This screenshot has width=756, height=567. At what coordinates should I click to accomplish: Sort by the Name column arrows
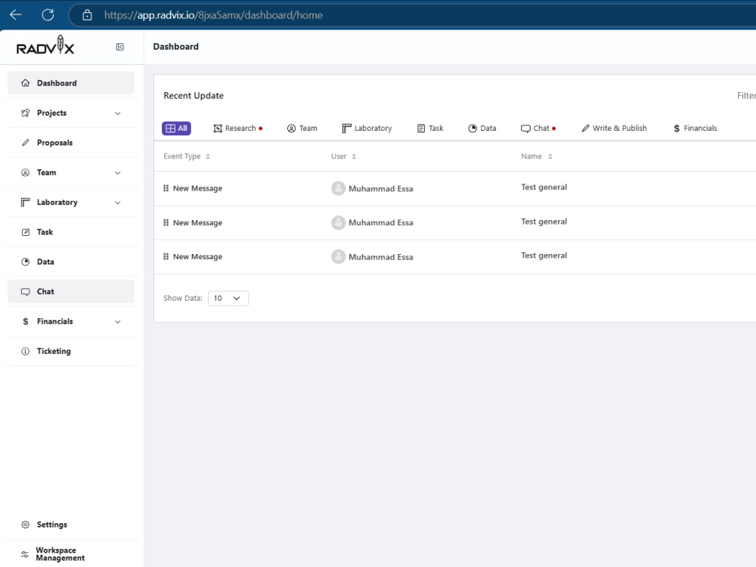click(x=550, y=156)
